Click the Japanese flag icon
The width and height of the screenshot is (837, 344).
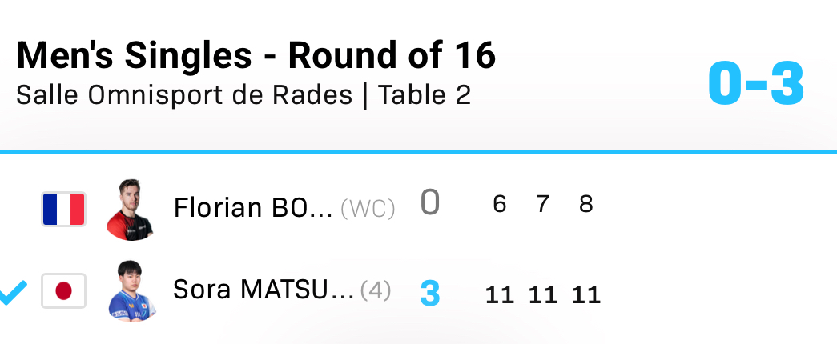(x=63, y=291)
